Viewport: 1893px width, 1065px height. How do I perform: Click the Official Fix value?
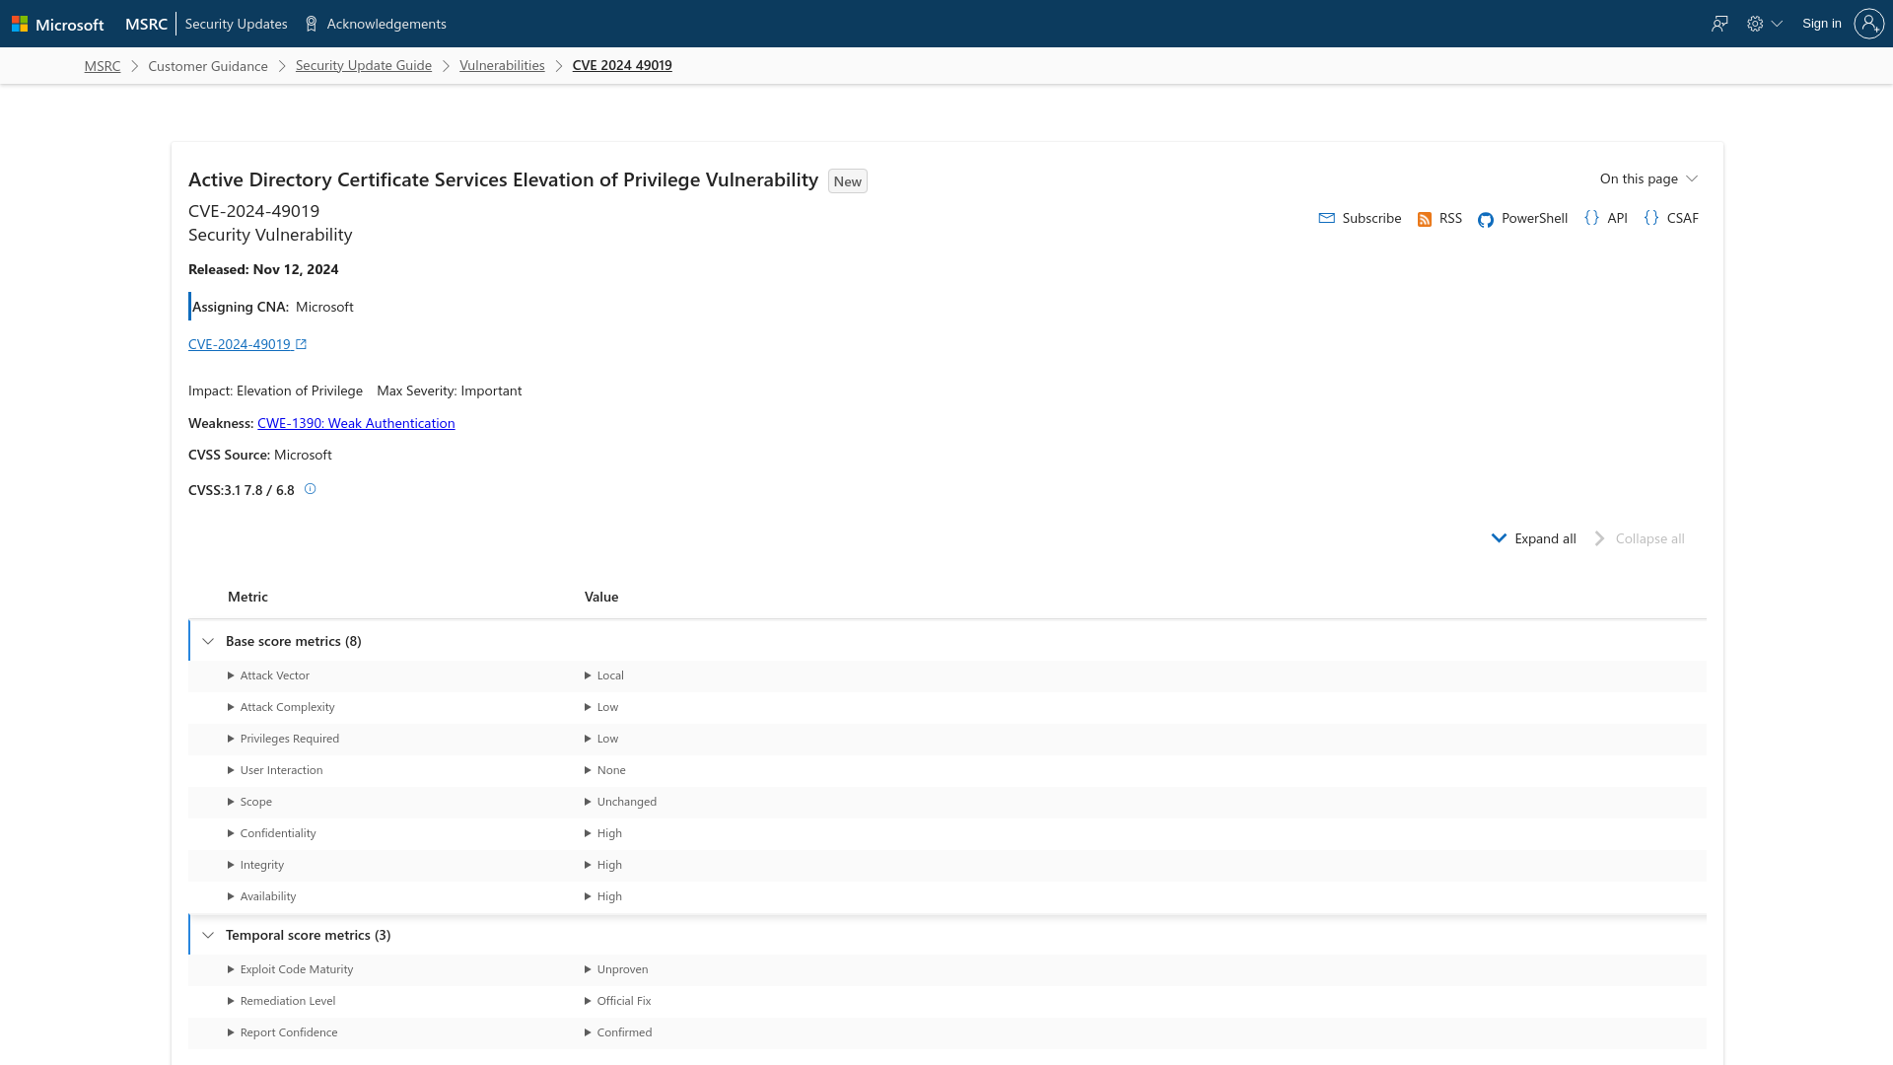click(624, 1001)
